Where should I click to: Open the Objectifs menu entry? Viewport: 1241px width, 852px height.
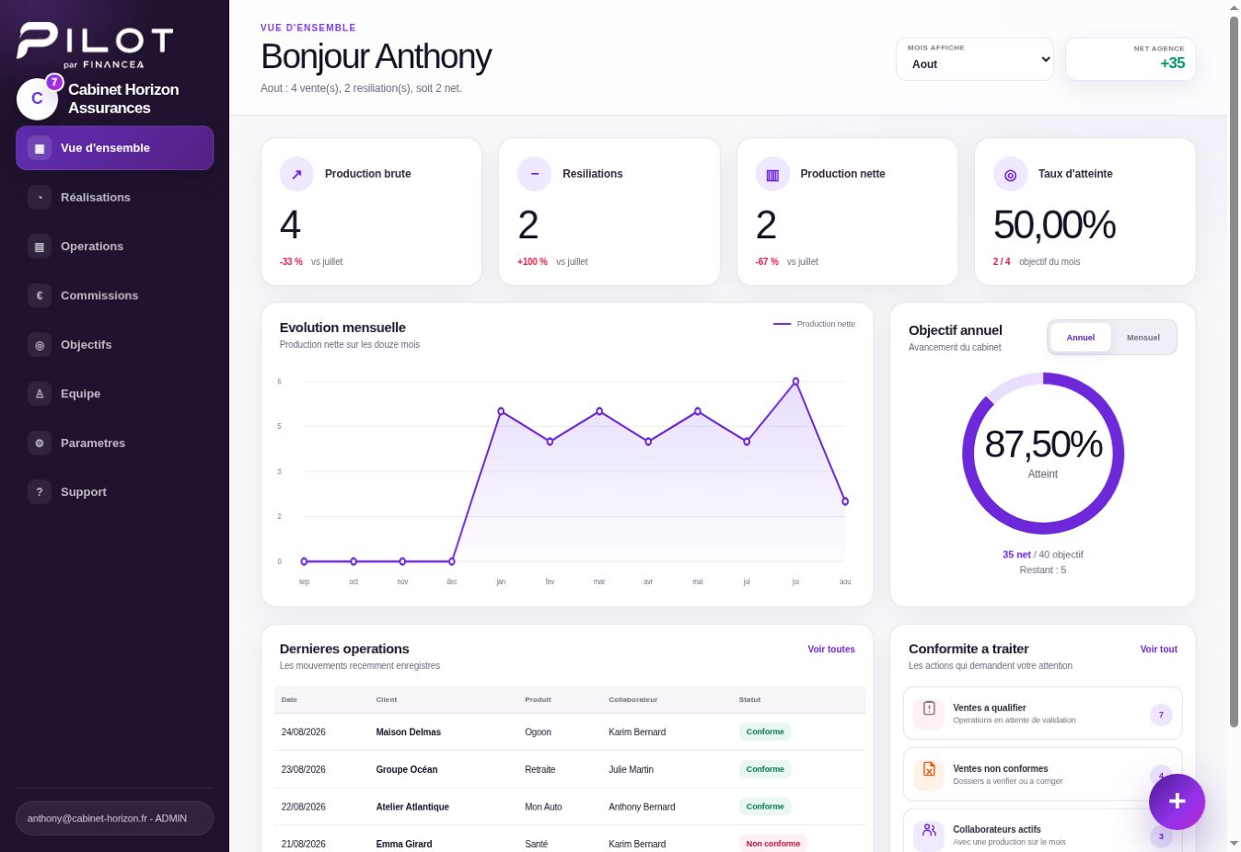point(115,345)
